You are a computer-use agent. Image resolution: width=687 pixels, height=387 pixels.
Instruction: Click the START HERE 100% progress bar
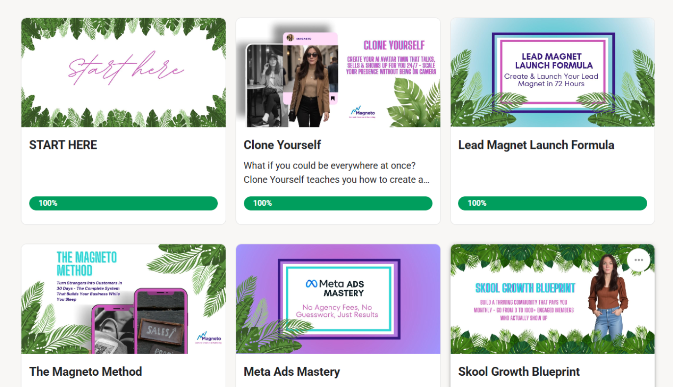click(x=124, y=203)
